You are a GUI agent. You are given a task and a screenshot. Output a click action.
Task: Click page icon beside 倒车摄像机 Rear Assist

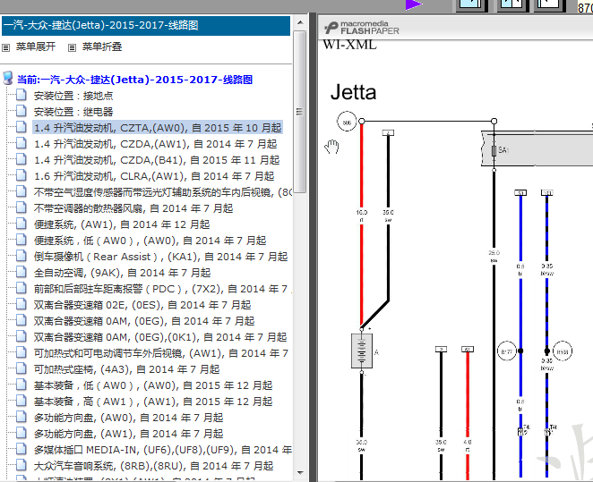point(21,257)
